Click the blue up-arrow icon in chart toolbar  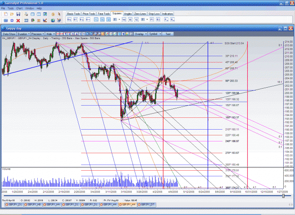coord(123,34)
